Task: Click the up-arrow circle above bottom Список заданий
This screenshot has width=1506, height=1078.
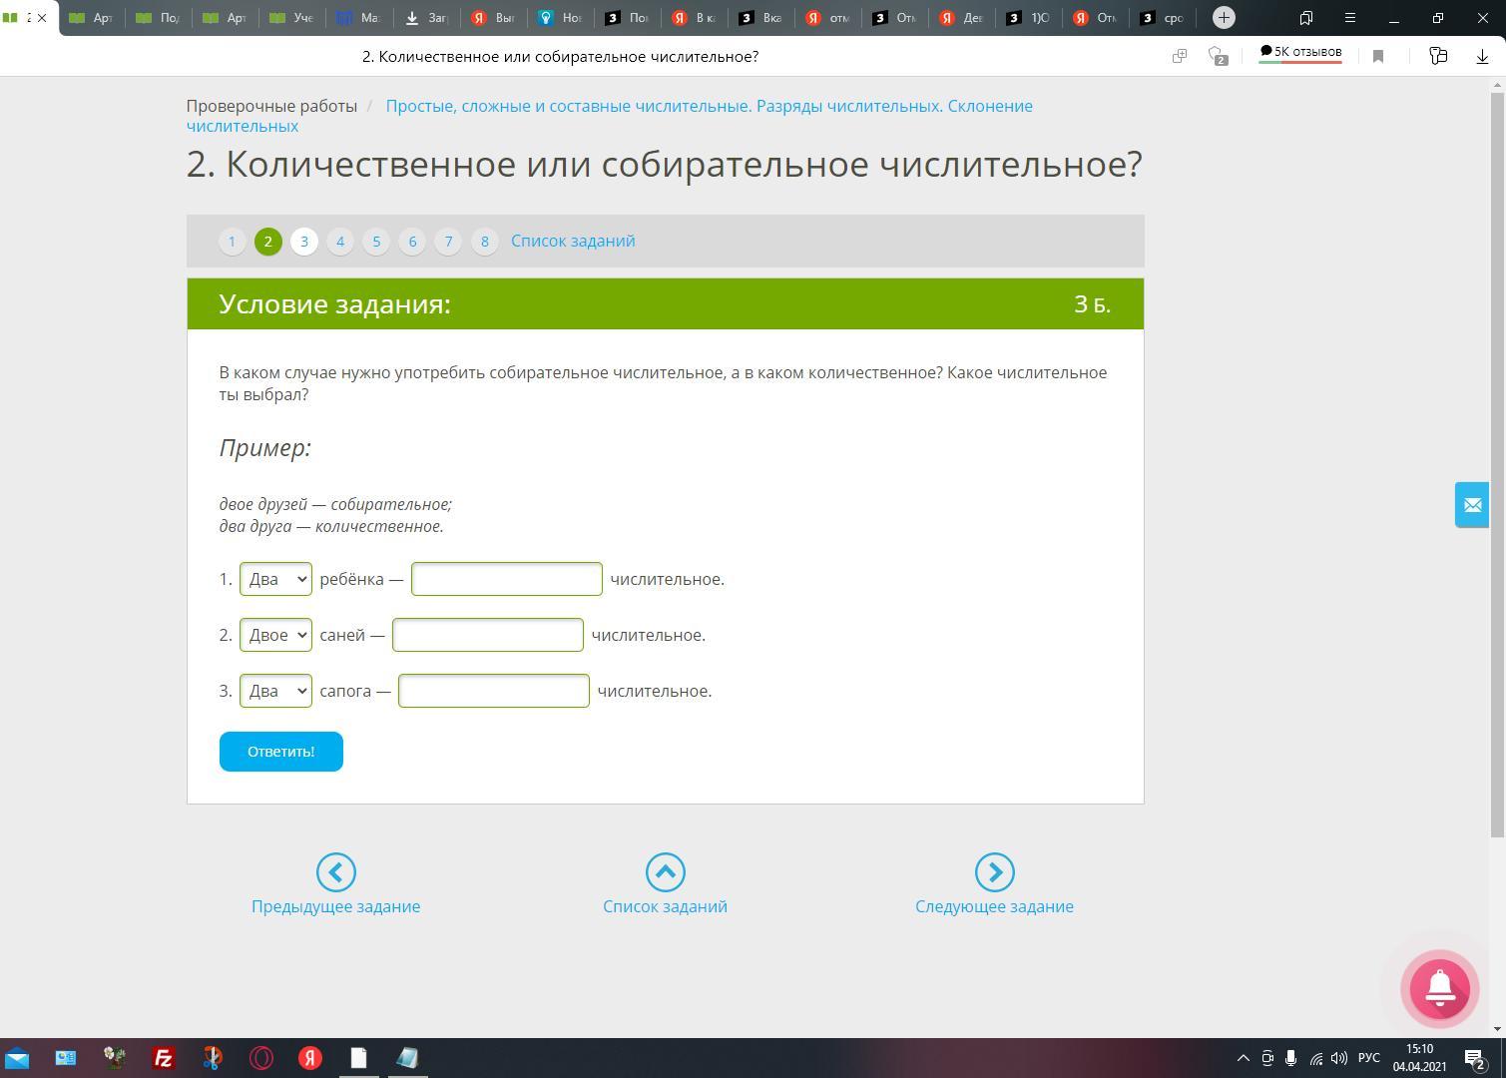Action: (666, 872)
